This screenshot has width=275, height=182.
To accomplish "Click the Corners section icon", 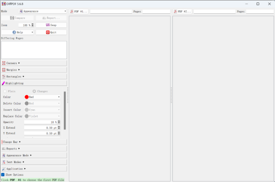I will (4, 63).
